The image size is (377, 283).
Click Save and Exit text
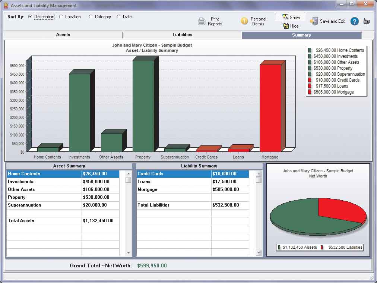coord(332,21)
